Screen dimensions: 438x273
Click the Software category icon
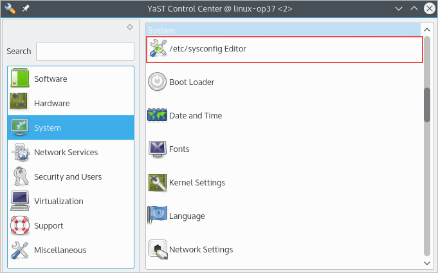(x=20, y=79)
